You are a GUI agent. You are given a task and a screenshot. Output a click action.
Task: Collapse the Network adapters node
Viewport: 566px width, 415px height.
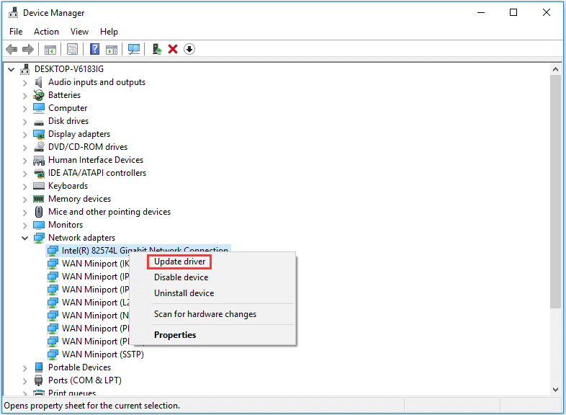pos(25,238)
